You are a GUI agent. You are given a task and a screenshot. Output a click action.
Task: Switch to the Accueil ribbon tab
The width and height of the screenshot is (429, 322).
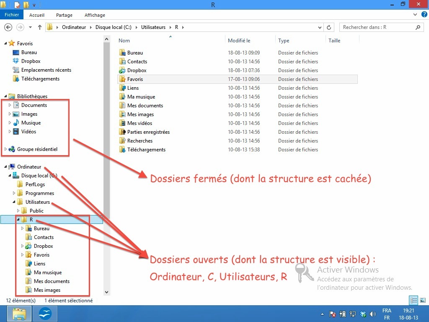coord(37,15)
